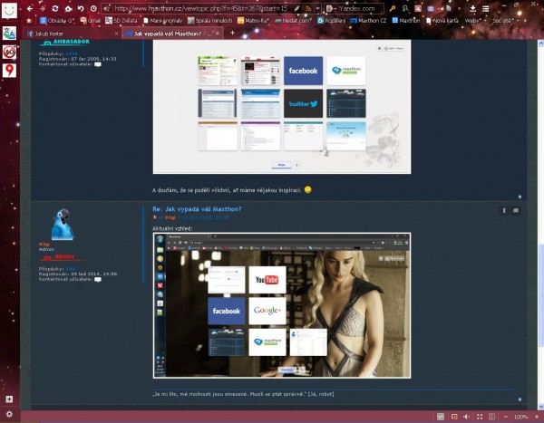Viewport: 544px width, 423px height.
Task: Click the add sidebar extension plus icon
Action: pos(9,399)
